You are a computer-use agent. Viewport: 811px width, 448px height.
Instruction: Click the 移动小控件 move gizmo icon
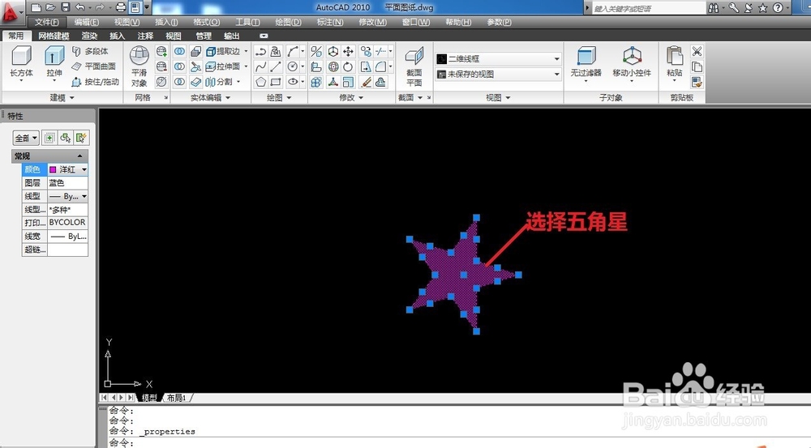(x=632, y=63)
